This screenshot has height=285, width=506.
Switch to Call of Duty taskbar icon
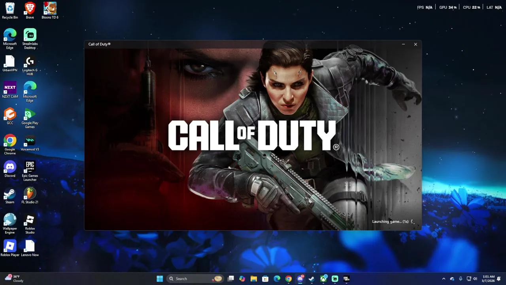pyautogui.click(x=346, y=279)
